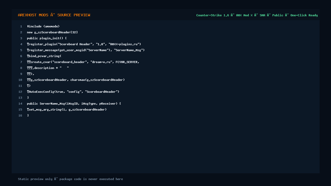The height and width of the screenshot is (186, 331).
Task: Click the set_msg_arg_string(1, ...) line
Action: point(67,110)
